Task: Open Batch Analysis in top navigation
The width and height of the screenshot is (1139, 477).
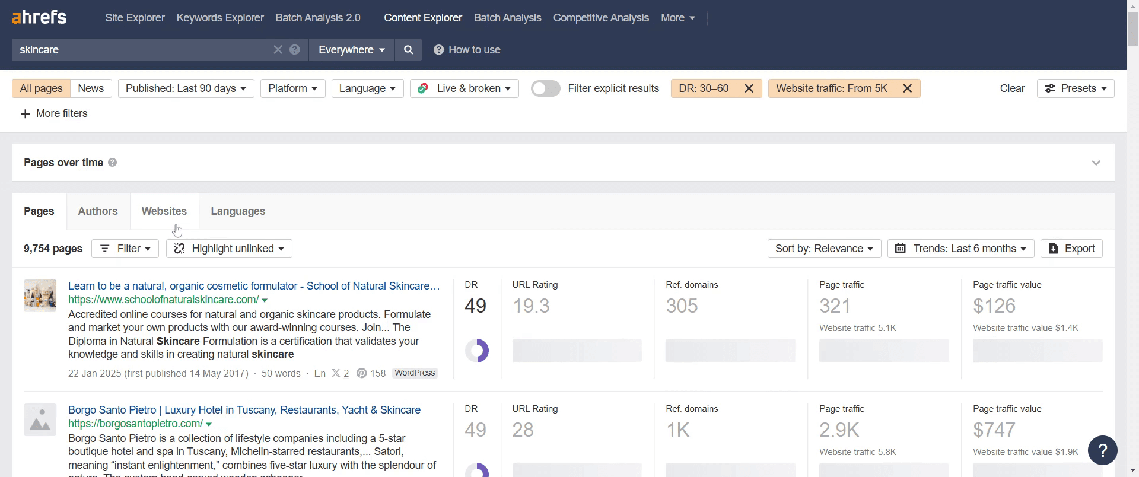Action: [508, 18]
